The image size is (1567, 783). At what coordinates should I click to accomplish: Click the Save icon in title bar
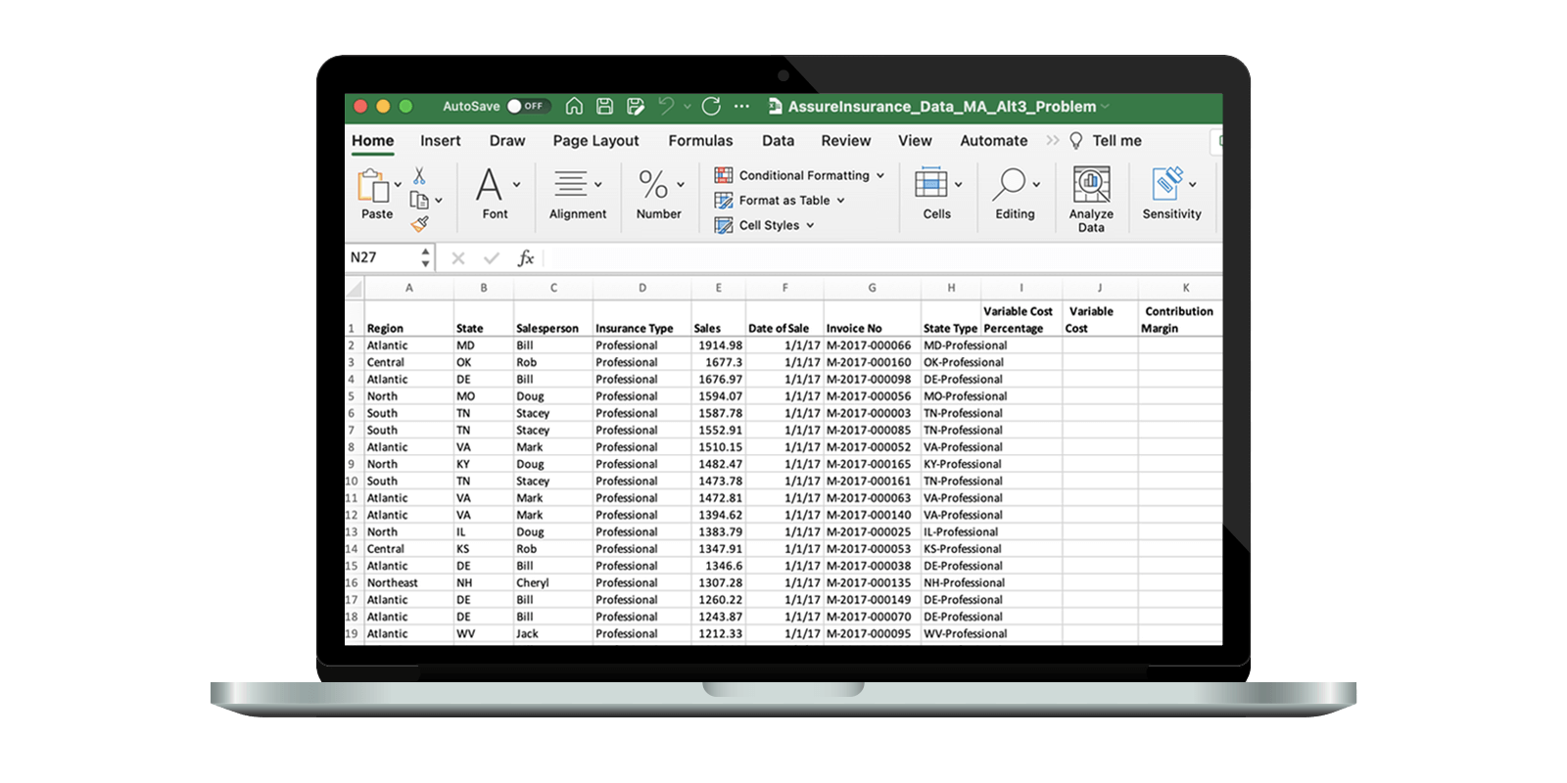[605, 107]
